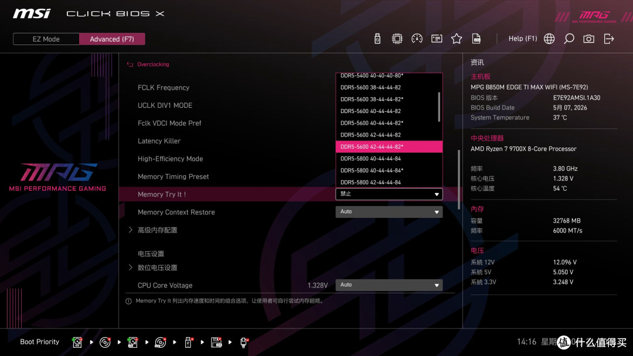633x356 pixels.
Task: Click the info circle beside the help text
Action: click(x=128, y=301)
